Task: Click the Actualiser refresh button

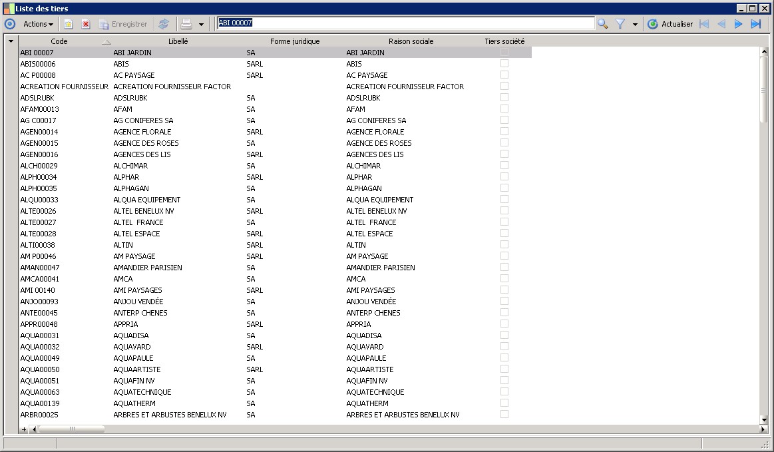Action: click(670, 24)
